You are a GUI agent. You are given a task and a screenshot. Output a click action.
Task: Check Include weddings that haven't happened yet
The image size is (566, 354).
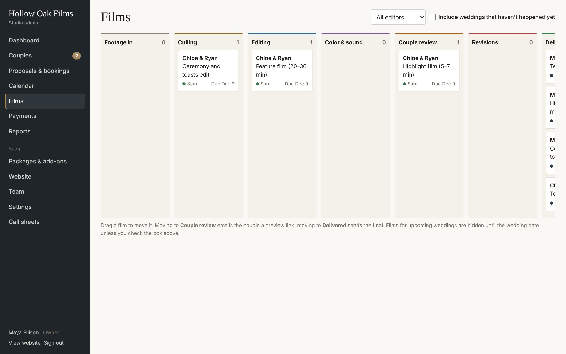pos(432,17)
